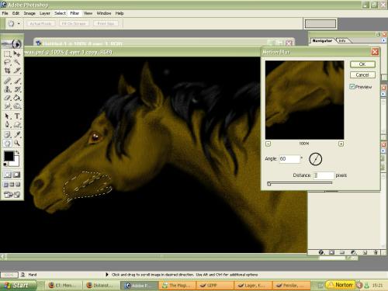388x291 pixels.
Task: Toggle the Preview checkbox in Motion Blur
Action: [352, 87]
